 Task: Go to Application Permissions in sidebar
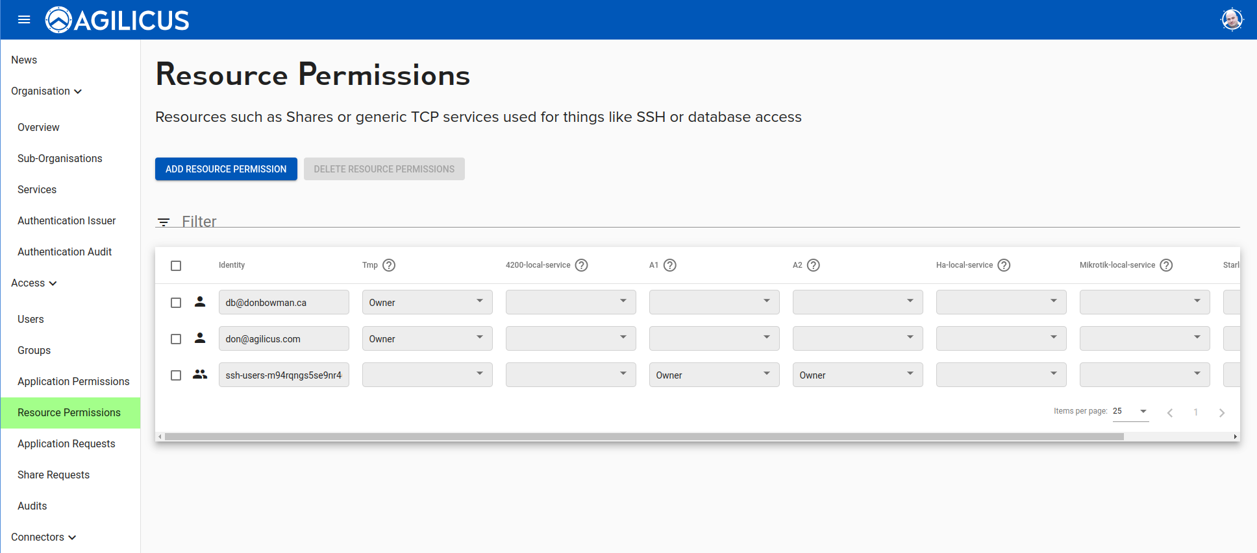(73, 381)
